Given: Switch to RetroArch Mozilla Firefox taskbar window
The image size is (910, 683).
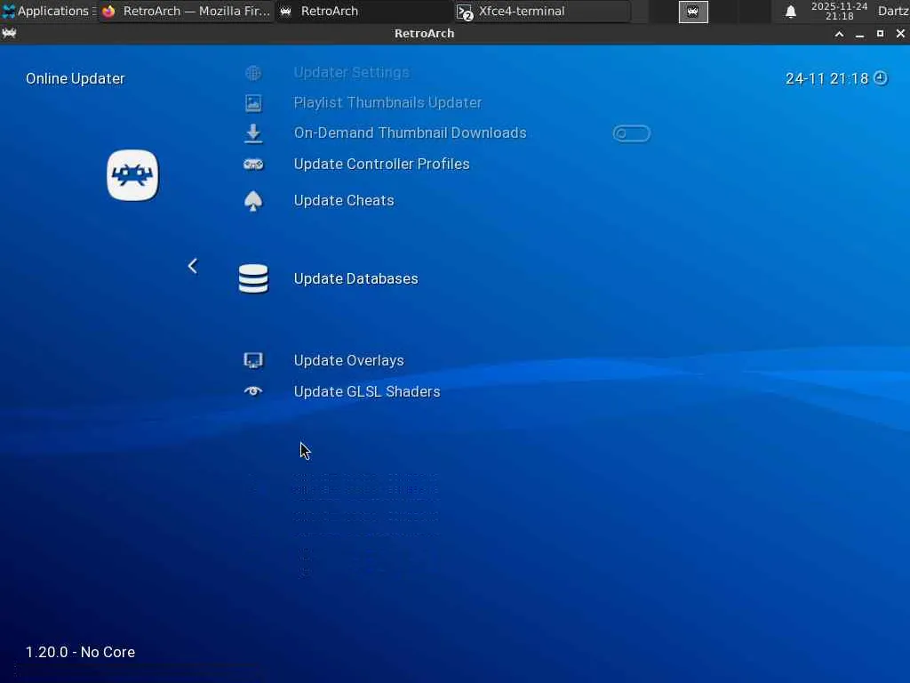Looking at the screenshot, I should [186, 11].
